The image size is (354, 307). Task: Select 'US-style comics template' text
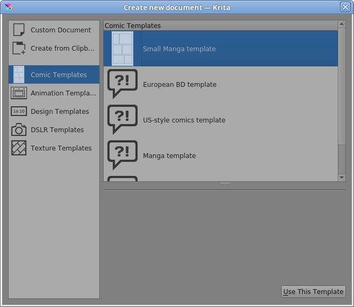184,120
